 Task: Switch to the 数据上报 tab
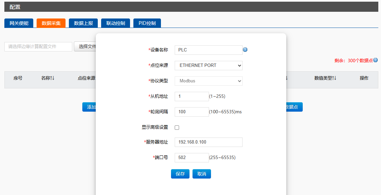point(83,23)
